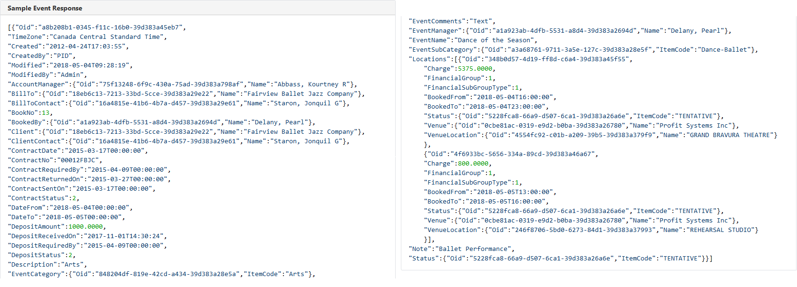Click the Sample Event Response header
Screen dimensions: 797x287
(45, 8)
